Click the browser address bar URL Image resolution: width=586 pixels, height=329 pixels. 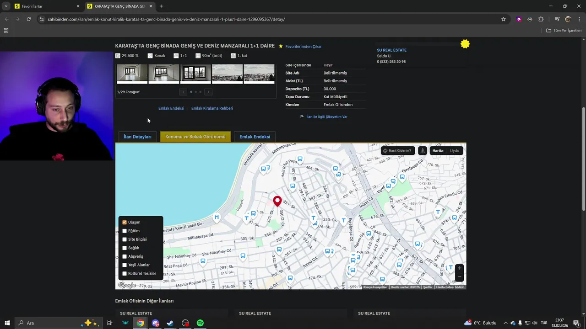[166, 19]
